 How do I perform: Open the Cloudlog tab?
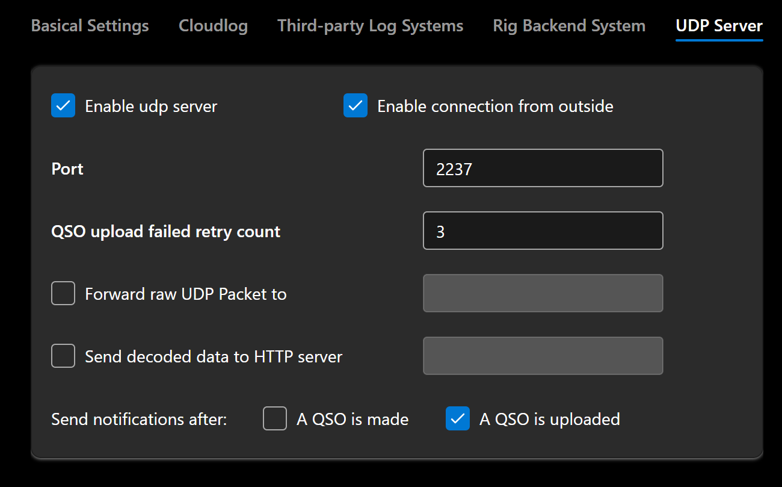coord(213,26)
